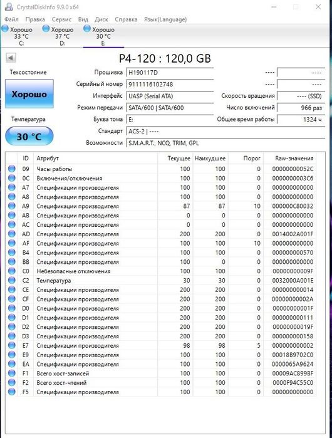Viewport: 332px width, 438px height.
Task: Click the previous disk arrow button
Action: click(11, 58)
